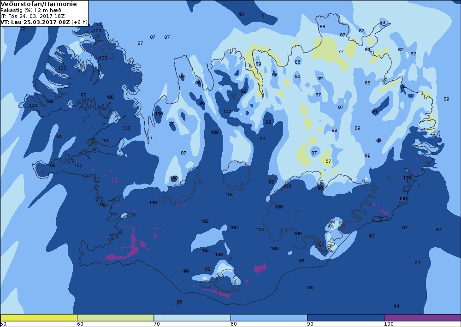Click the legend tick label 70

(157, 324)
